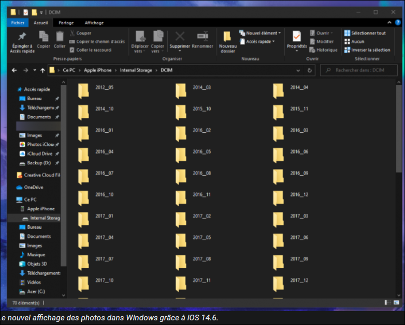Open Propriétés checkmark icon

297,37
